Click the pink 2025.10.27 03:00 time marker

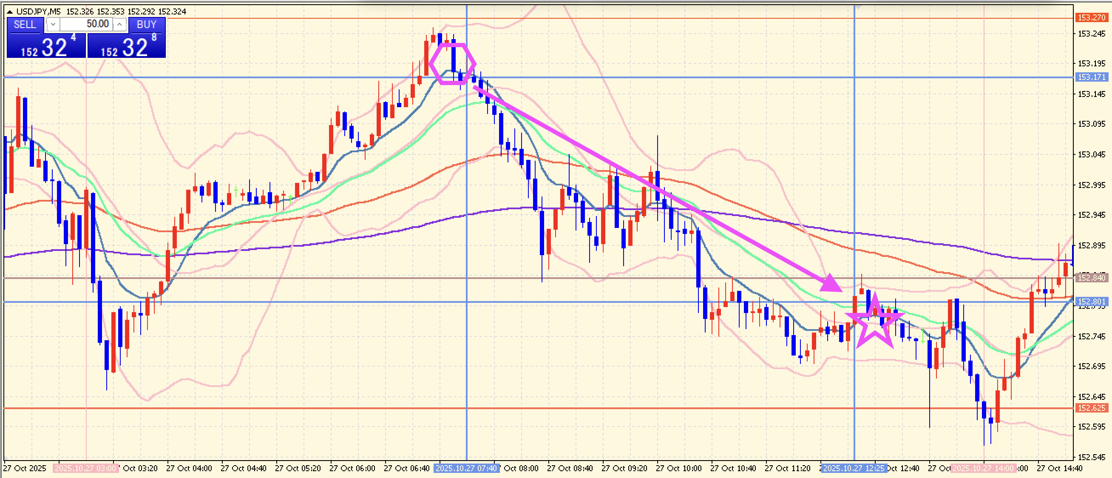(x=85, y=468)
